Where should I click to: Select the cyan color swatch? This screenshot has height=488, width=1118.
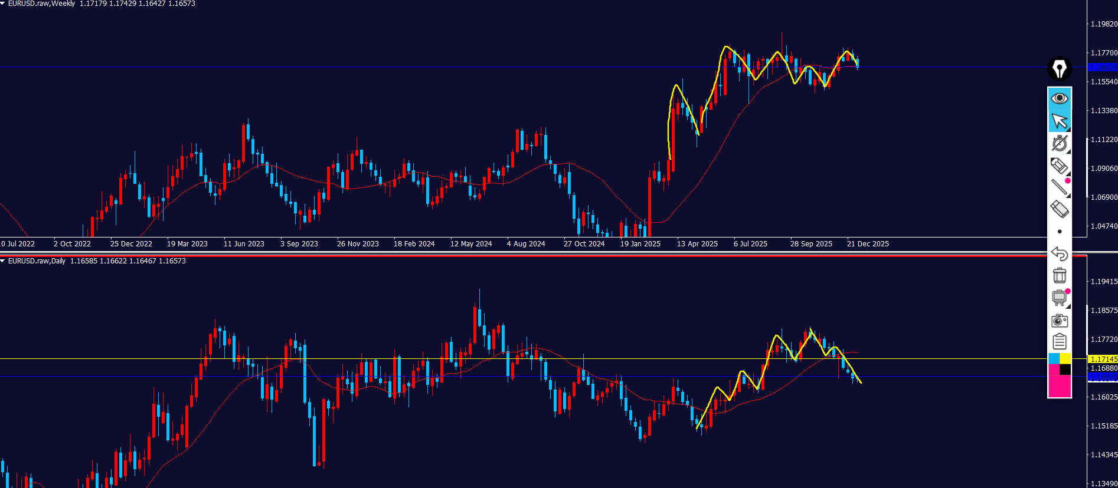1054,359
